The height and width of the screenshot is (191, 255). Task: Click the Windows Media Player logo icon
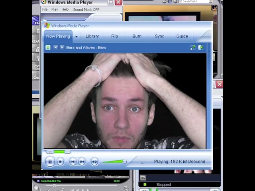click(47, 25)
